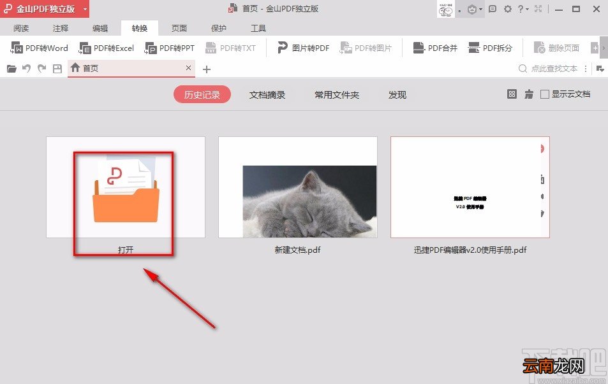Open the tab list dropdown icon
This screenshot has height=384, width=608.
coord(600,69)
